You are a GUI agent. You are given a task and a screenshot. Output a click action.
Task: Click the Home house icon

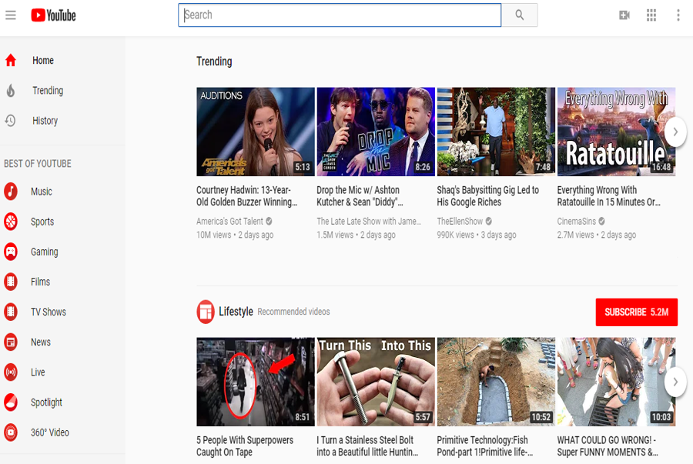pyautogui.click(x=11, y=60)
